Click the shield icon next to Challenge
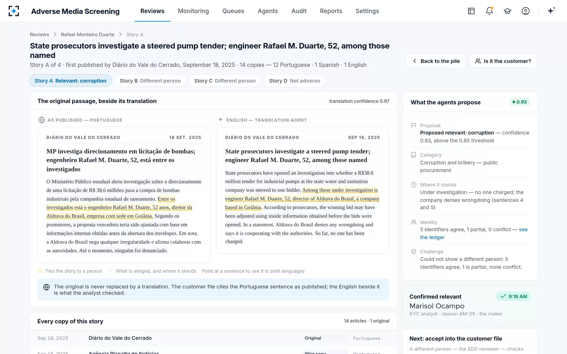Viewport: 567px width, 354px height. tap(413, 252)
